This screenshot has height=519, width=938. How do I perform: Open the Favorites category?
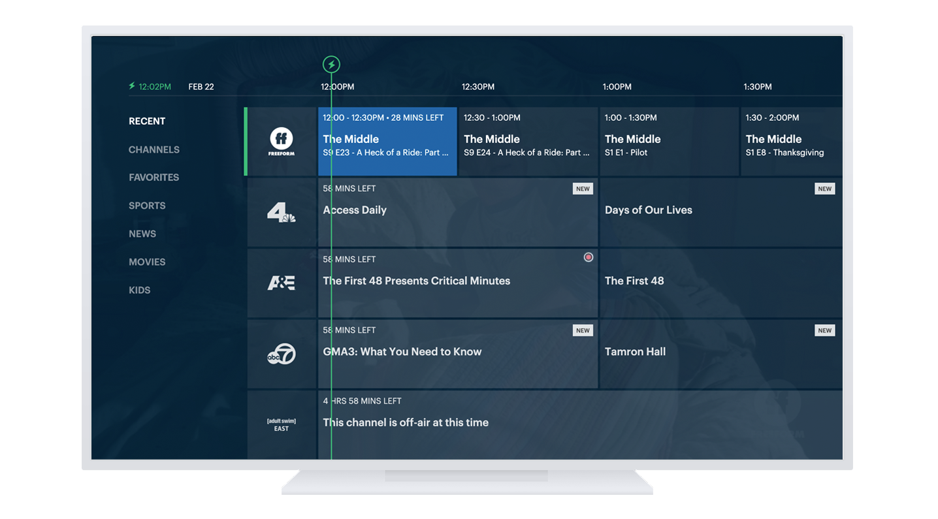[154, 178]
